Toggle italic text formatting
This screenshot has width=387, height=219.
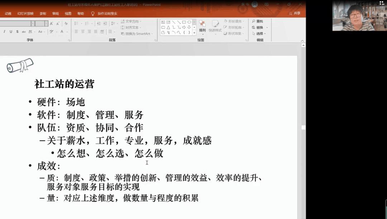pyautogui.click(x=4, y=31)
